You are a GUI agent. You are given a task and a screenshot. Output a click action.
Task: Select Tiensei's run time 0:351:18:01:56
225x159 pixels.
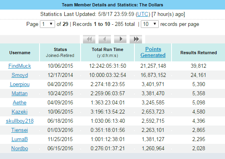108,130
